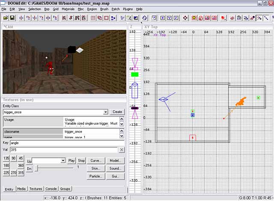Click the slider thumb beside Dn
The image size is (274, 201).
36,168
